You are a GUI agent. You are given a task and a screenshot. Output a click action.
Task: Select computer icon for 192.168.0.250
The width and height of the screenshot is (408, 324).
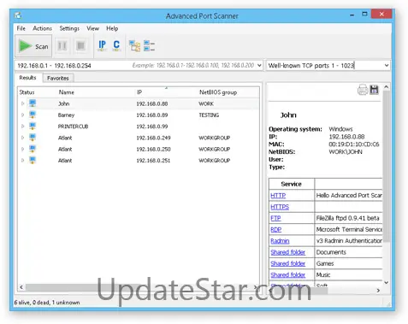click(x=33, y=149)
